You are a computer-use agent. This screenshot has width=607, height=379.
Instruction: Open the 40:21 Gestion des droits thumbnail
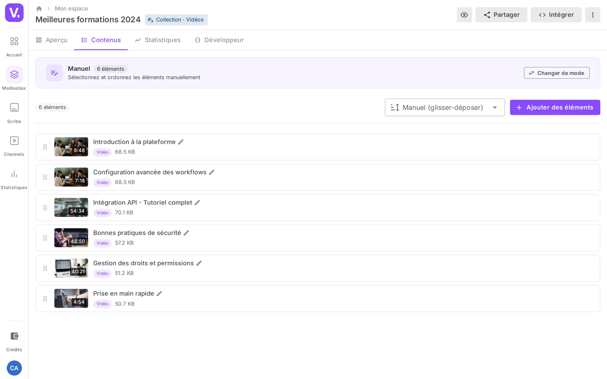pos(71,268)
